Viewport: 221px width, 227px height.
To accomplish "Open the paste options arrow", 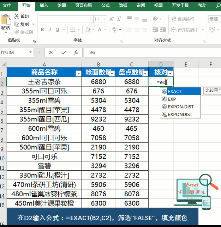I will pyautogui.click(x=6, y=33).
